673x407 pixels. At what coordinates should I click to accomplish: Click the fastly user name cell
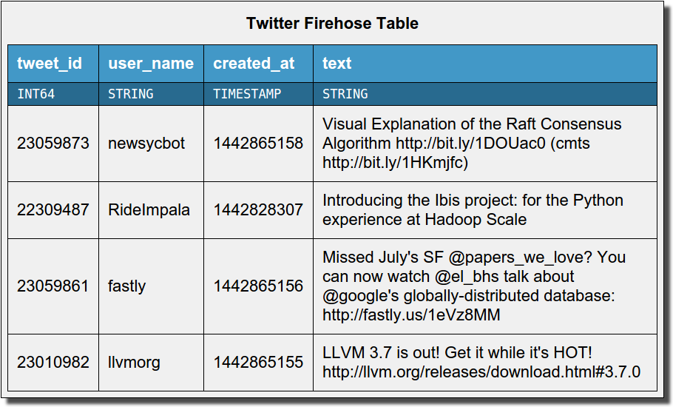pyautogui.click(x=127, y=286)
